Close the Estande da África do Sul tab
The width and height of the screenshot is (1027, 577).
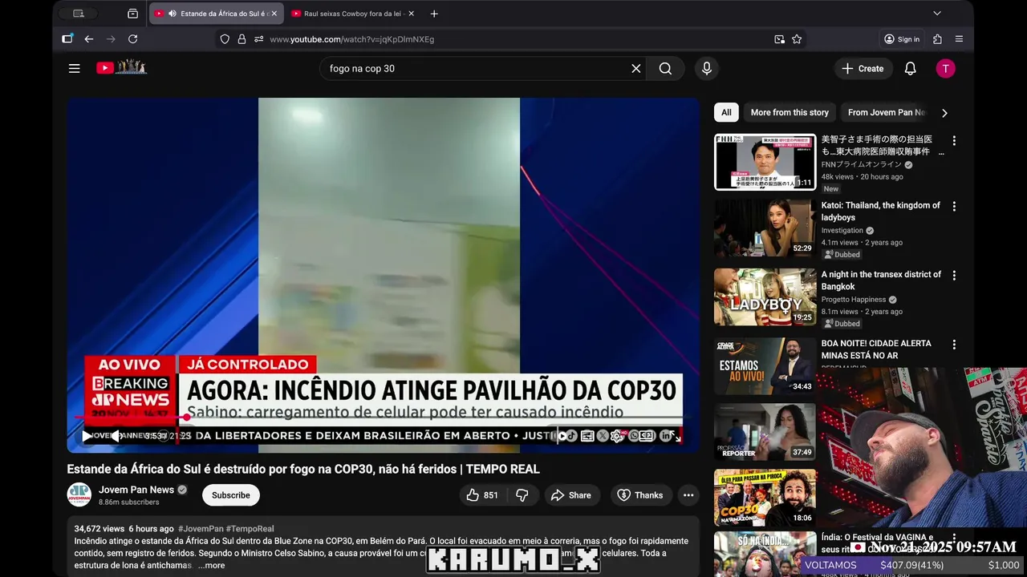click(x=274, y=14)
